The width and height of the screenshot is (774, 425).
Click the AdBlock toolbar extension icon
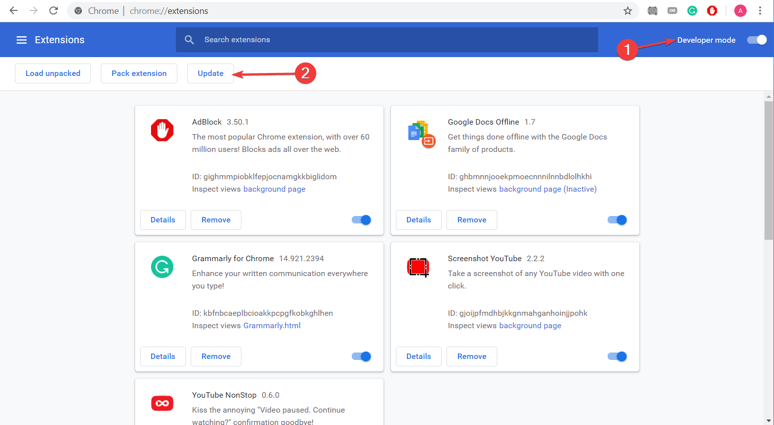click(712, 11)
